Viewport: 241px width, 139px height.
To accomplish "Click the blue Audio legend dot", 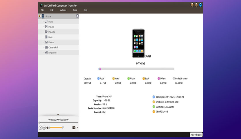I will click(98, 78).
